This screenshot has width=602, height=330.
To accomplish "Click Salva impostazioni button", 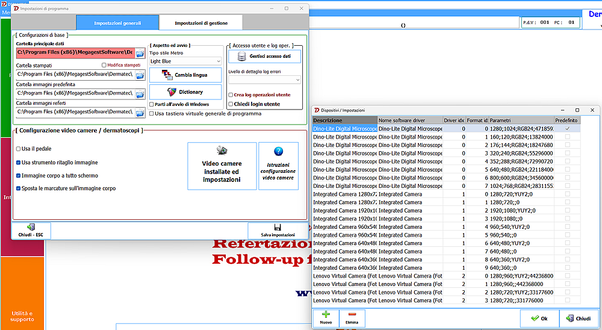I will (278, 231).
